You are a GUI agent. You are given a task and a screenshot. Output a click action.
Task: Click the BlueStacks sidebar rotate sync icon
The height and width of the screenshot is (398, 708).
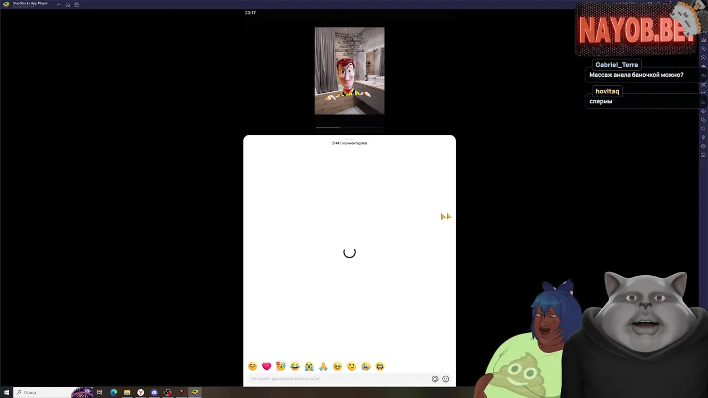703,57
